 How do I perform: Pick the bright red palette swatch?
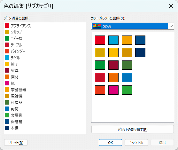click(100, 40)
